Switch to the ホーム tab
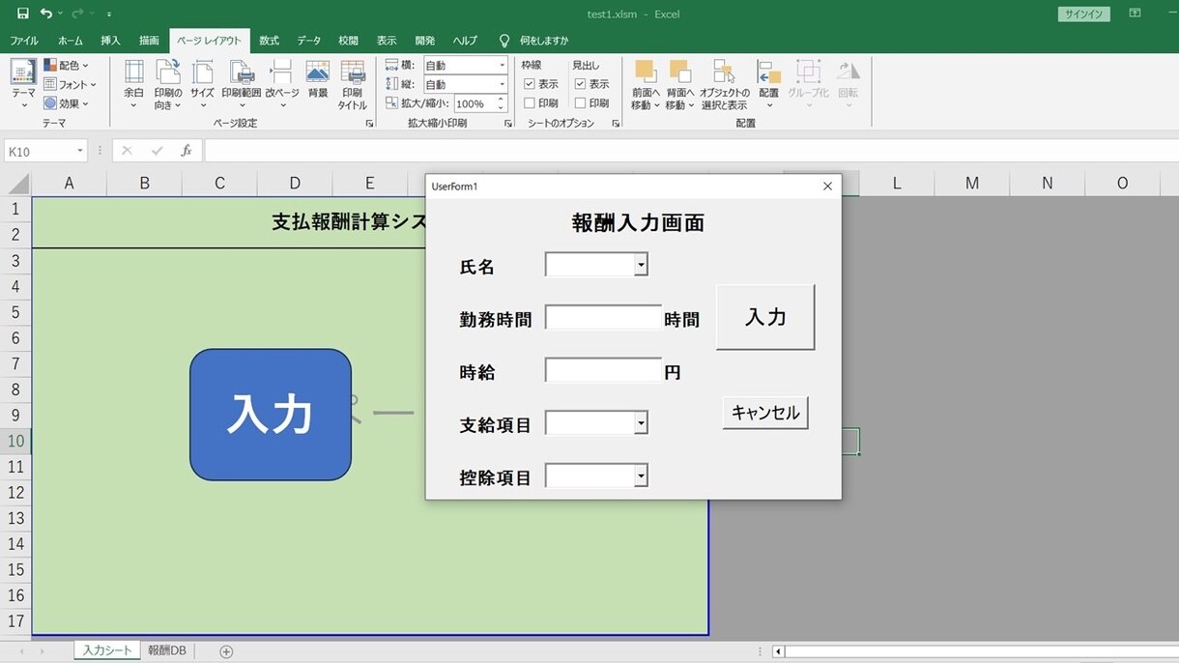Image resolution: width=1179 pixels, height=663 pixels. [71, 41]
